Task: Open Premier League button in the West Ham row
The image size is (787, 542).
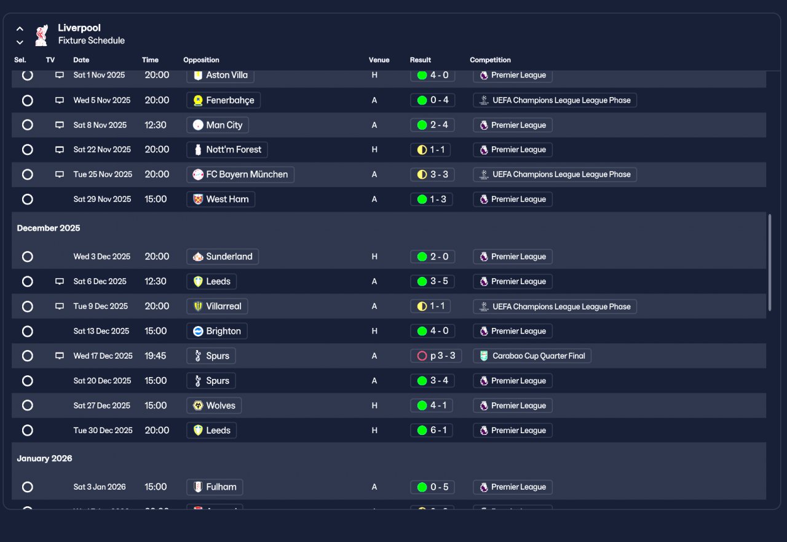Action: click(513, 199)
